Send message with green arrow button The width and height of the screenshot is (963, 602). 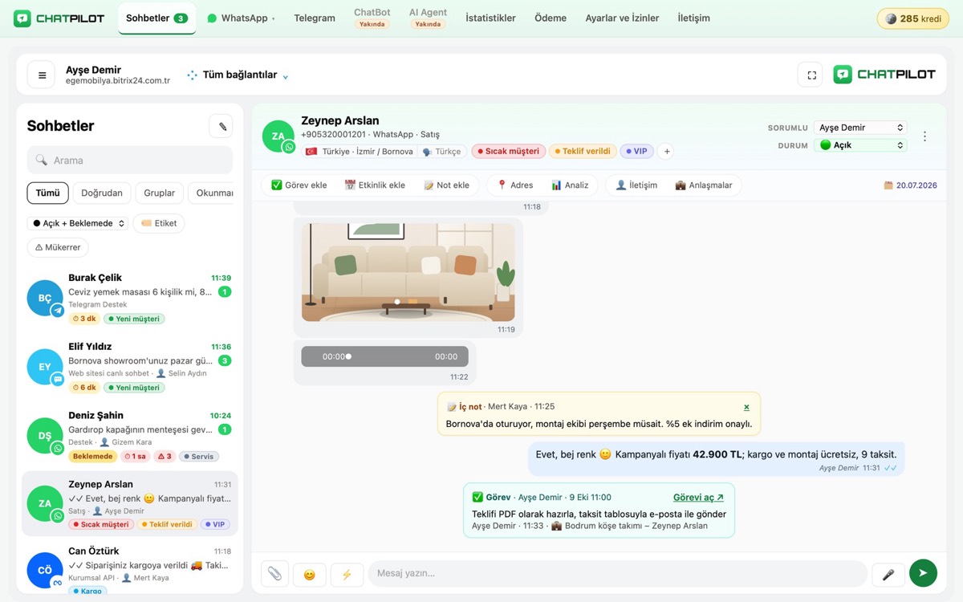tap(924, 573)
